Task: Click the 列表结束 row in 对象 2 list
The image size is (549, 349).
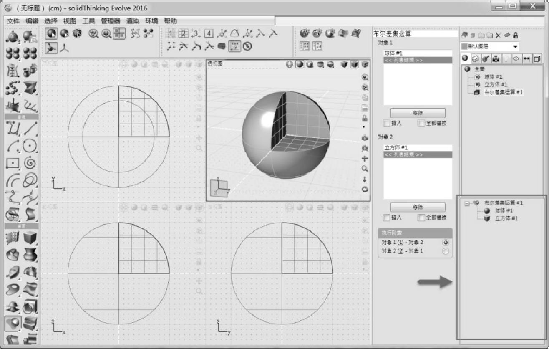Action: 418,154
